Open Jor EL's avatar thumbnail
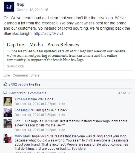Screen dimensions: 135x153 8,123
